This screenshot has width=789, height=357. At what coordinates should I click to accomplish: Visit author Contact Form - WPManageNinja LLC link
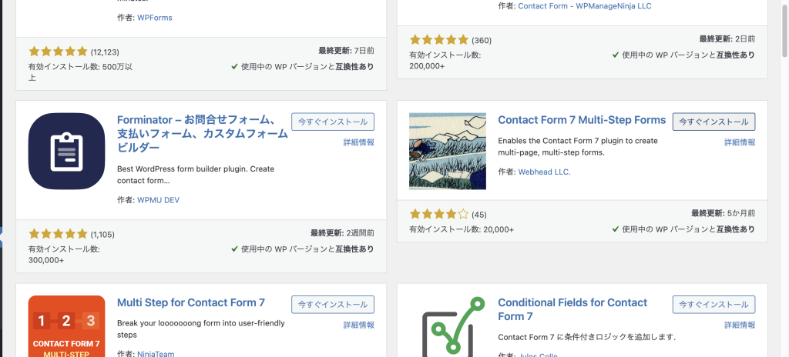pos(585,6)
